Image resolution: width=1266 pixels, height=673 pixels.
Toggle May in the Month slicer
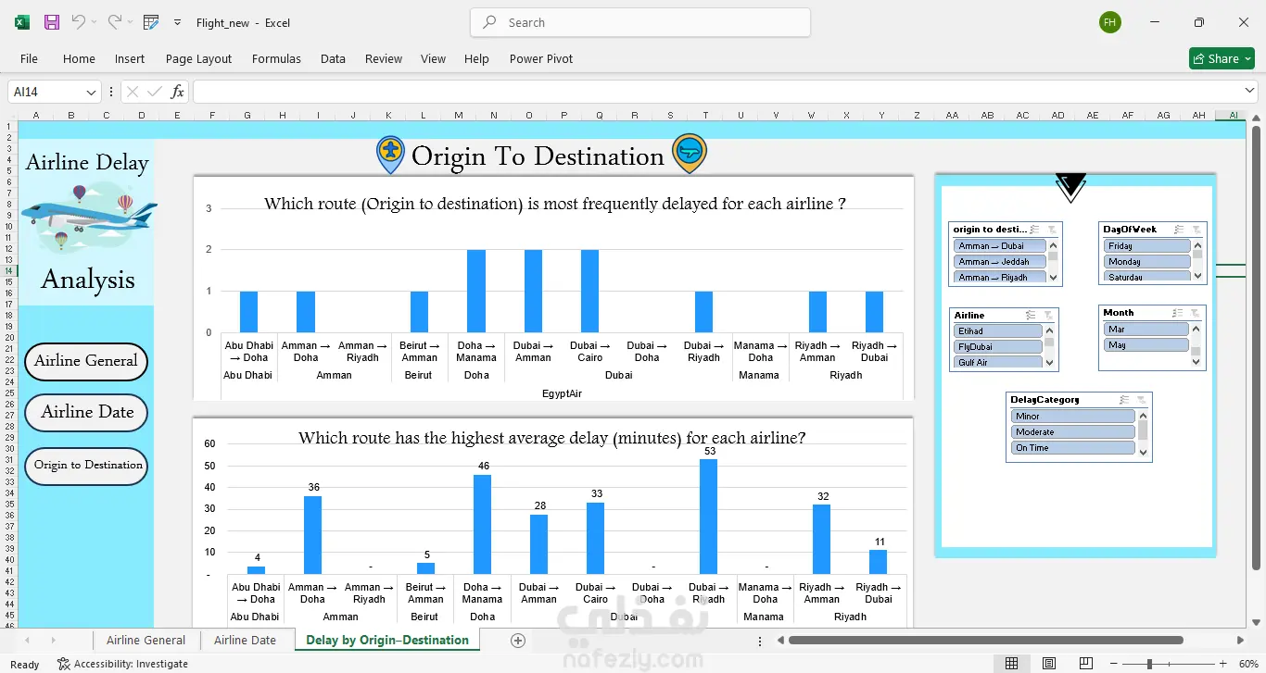pos(1146,345)
